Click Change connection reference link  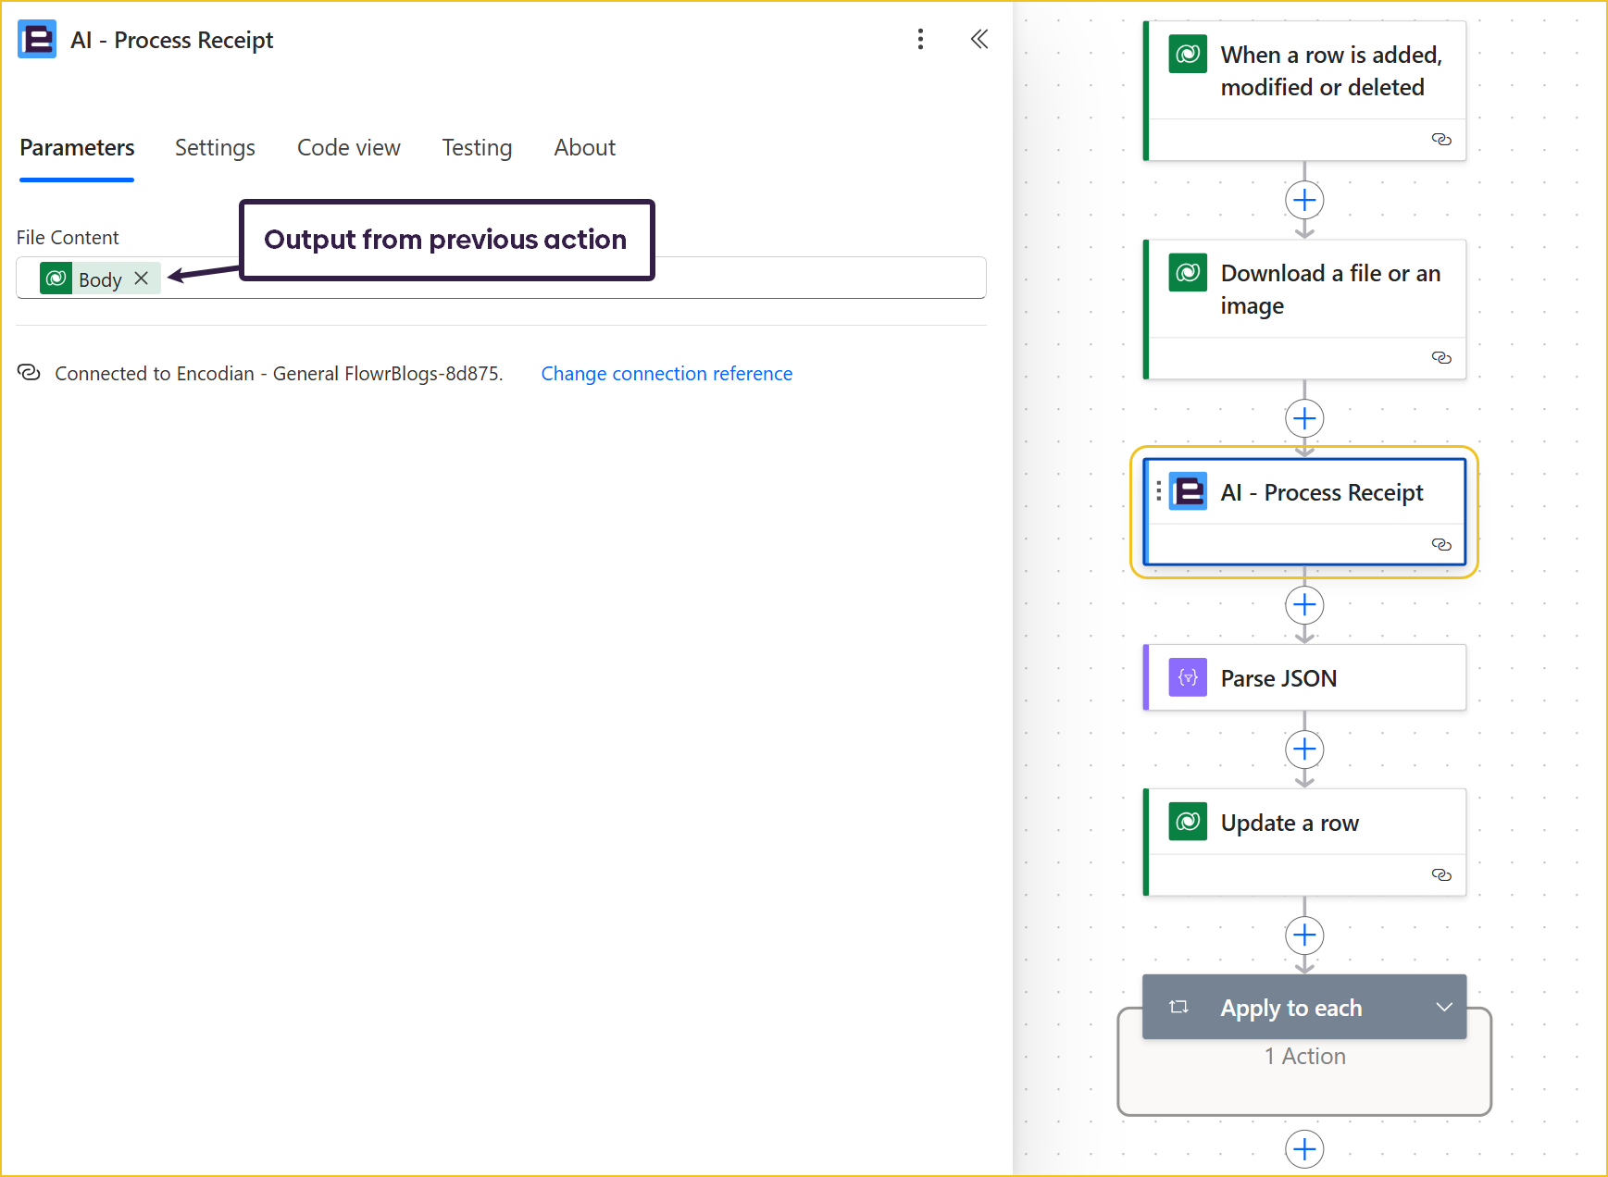[x=667, y=374]
